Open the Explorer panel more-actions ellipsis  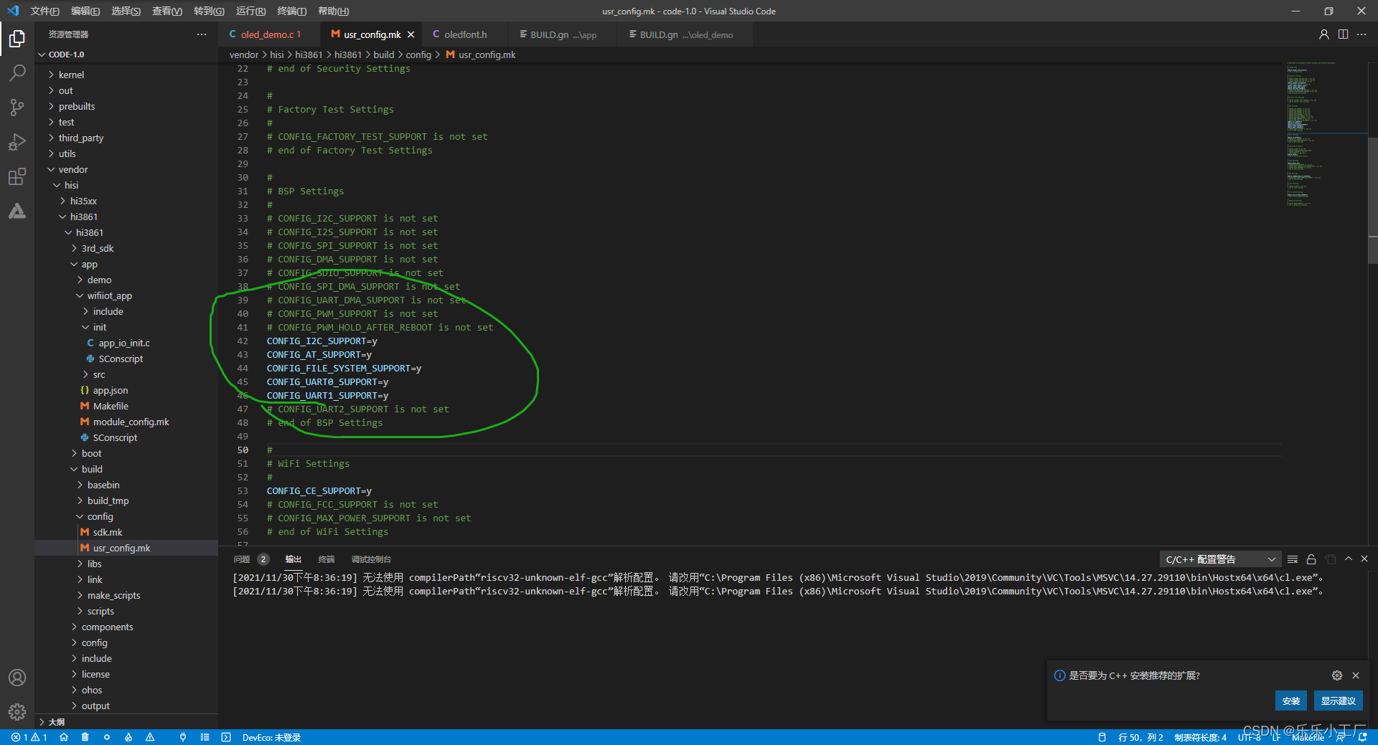(x=202, y=34)
